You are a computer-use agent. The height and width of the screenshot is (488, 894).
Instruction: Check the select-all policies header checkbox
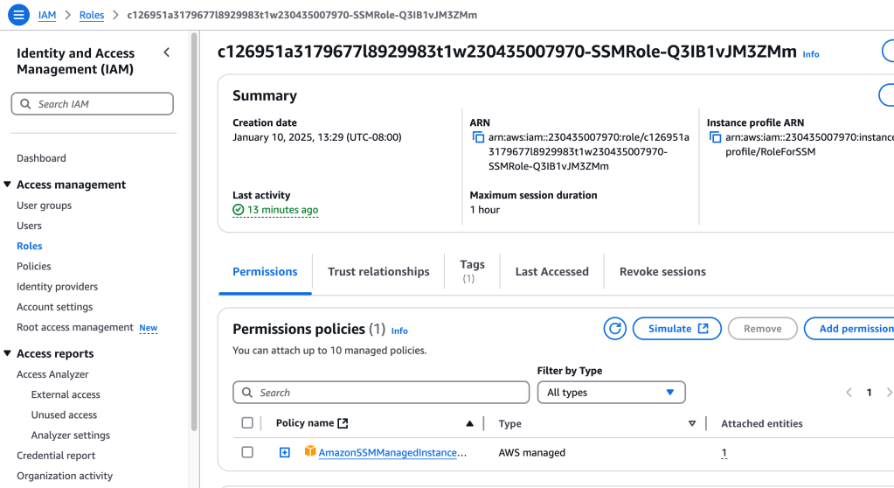pyautogui.click(x=247, y=423)
